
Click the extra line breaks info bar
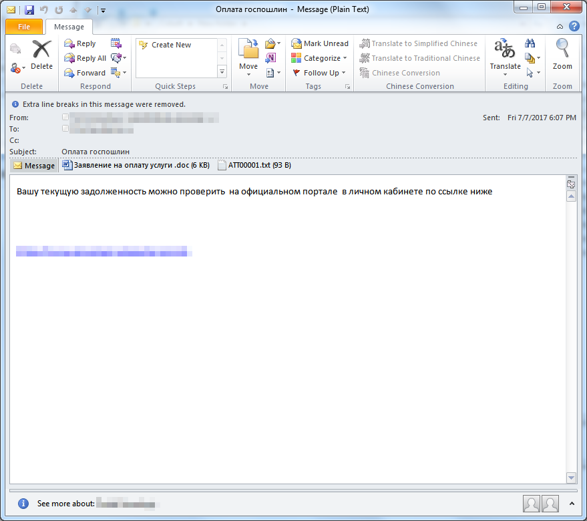104,104
